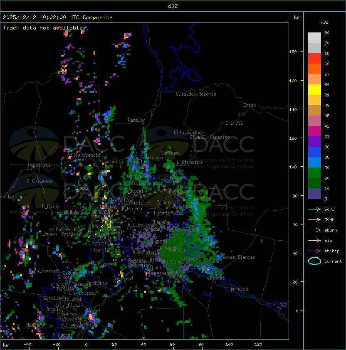Click the 'Clla.SanJose' map label
The width and height of the screenshot is (346, 350).
(x=189, y=133)
